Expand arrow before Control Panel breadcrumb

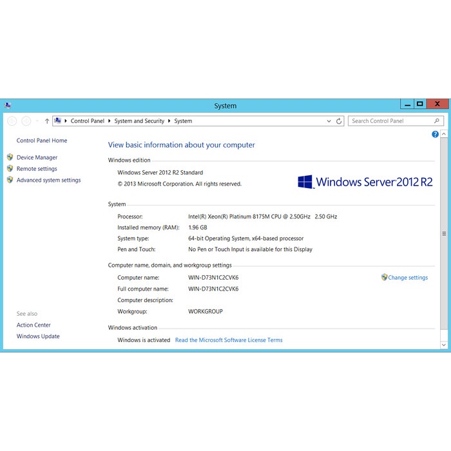click(66, 121)
